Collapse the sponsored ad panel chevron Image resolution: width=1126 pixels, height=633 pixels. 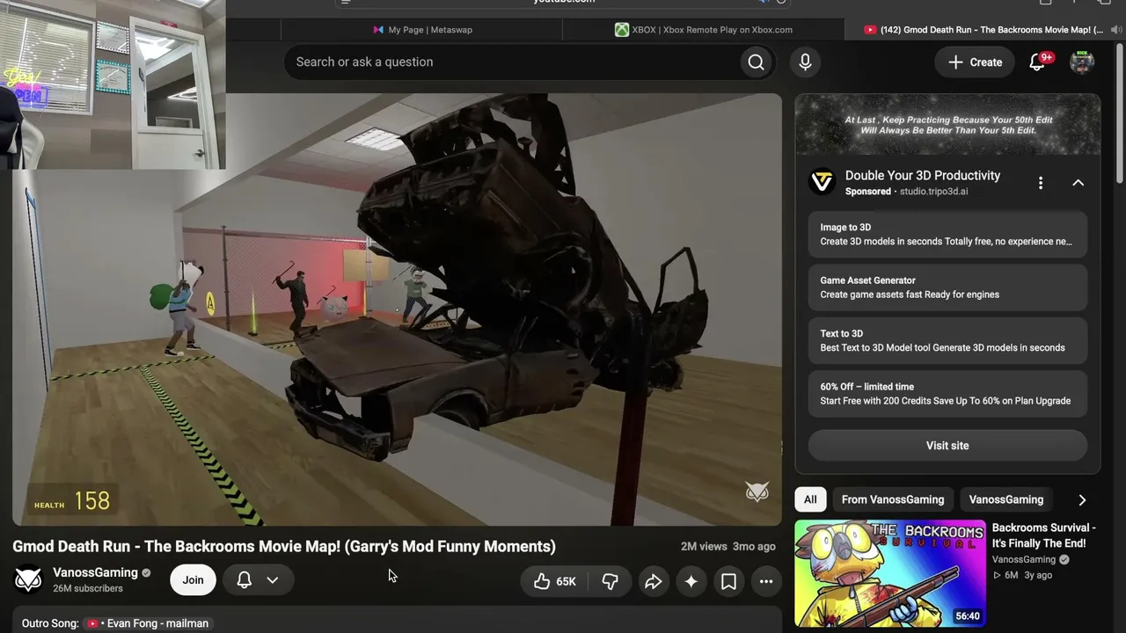(1078, 183)
